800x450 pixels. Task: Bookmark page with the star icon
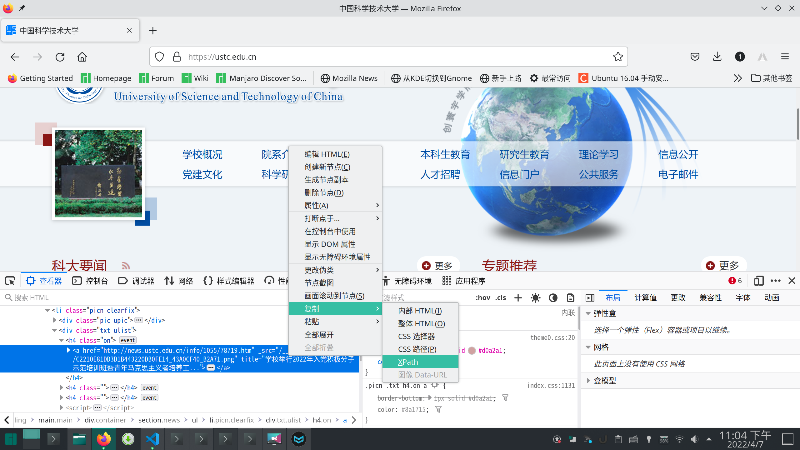(618, 57)
